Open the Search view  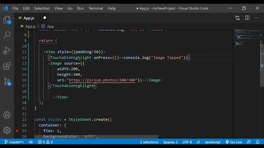[x=7, y=35]
